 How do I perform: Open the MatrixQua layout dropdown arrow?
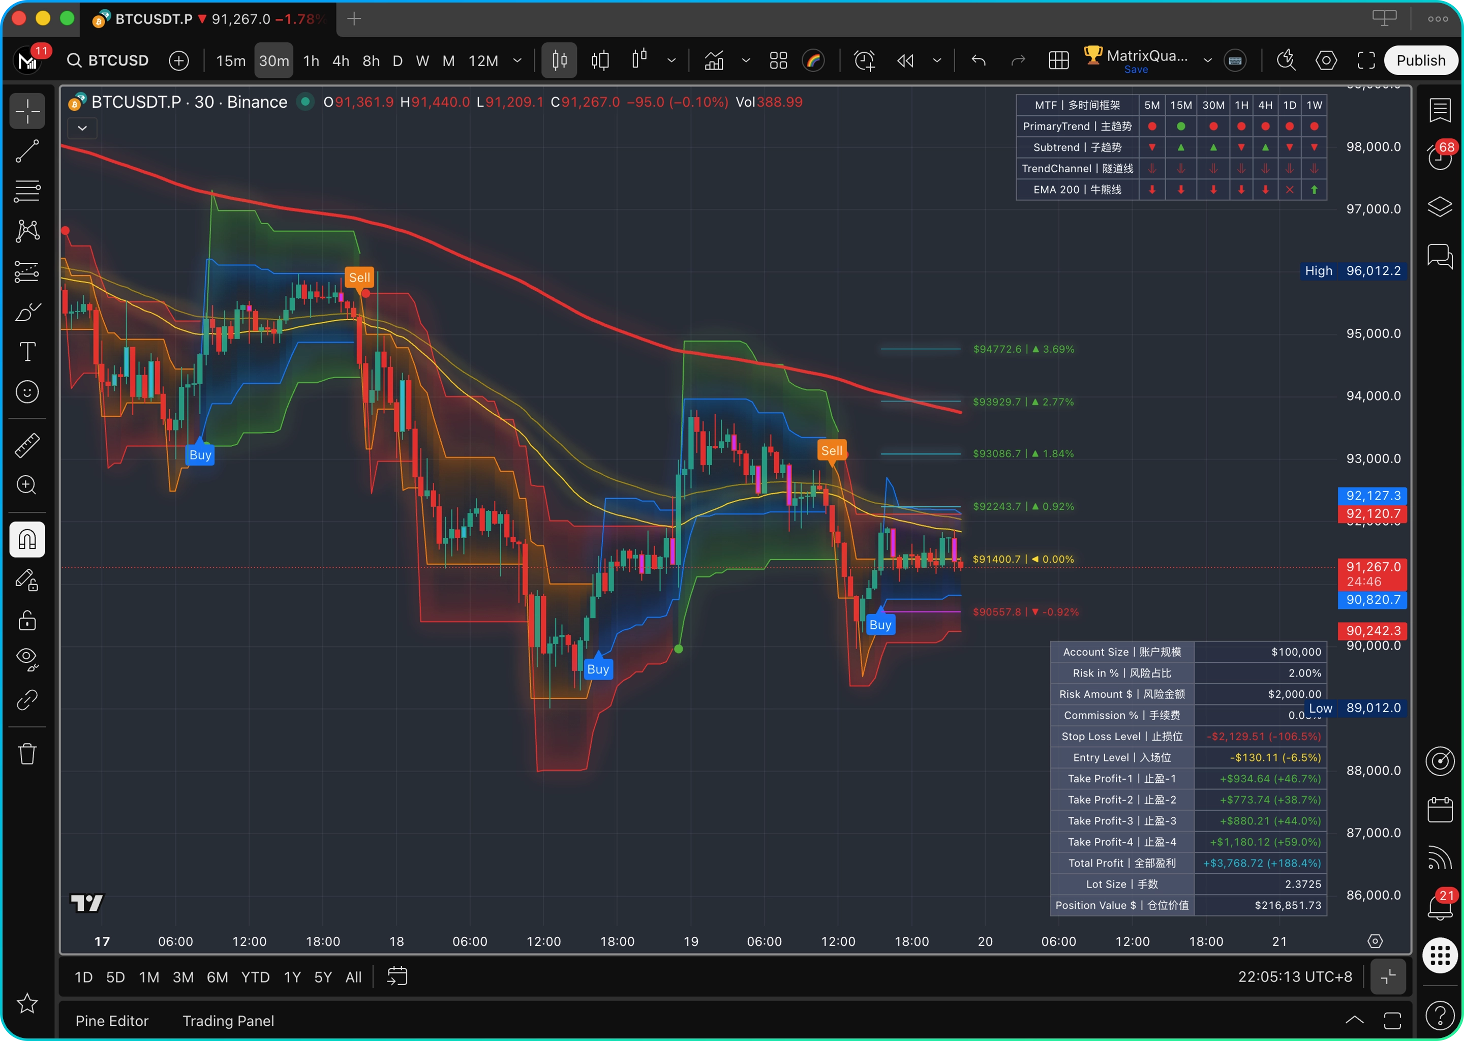[x=1208, y=61]
